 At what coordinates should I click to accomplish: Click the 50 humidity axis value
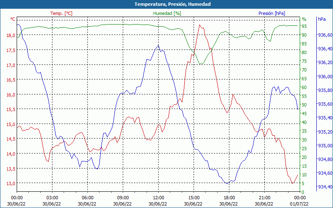coord(304,105)
